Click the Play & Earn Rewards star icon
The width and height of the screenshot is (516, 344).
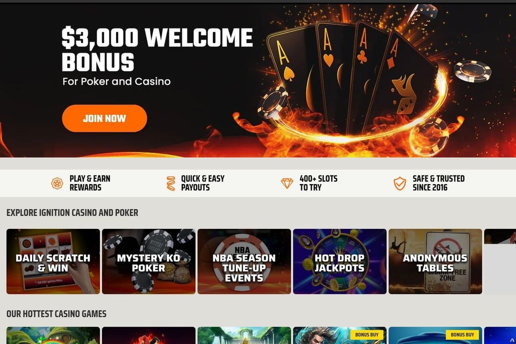point(57,183)
